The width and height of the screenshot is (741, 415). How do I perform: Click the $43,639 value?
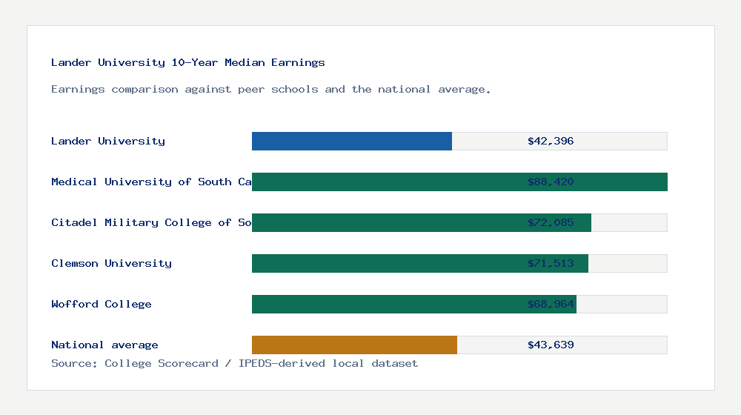pos(551,345)
